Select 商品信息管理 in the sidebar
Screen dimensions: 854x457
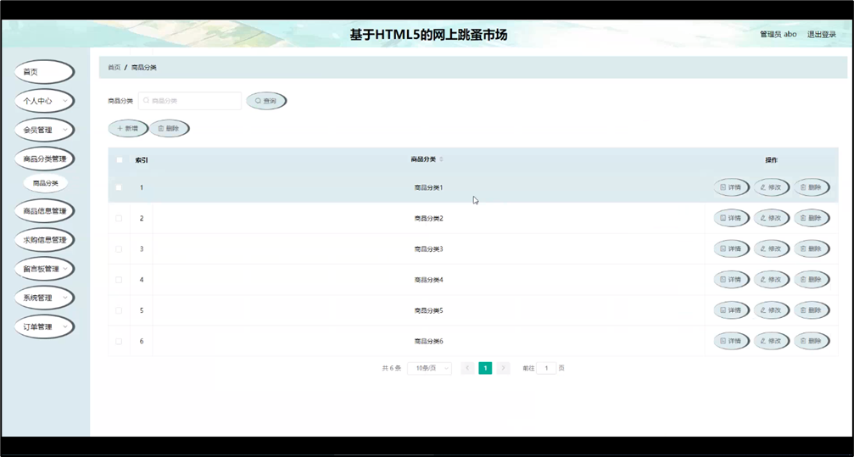pos(44,211)
